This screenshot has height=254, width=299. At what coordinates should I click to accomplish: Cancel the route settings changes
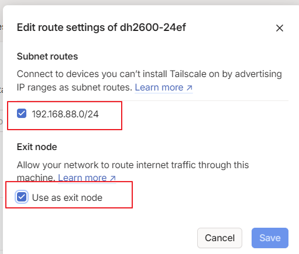219,238
